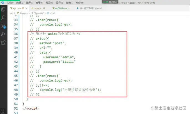Screen dimensions: 190x114
Task: Click line number 45 in the gutter
Action: tap(16, 76)
